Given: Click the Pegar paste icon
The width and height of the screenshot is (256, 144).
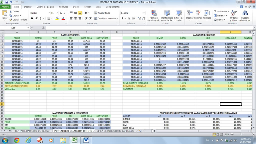Looking at the screenshot, I should click(x=4, y=13).
